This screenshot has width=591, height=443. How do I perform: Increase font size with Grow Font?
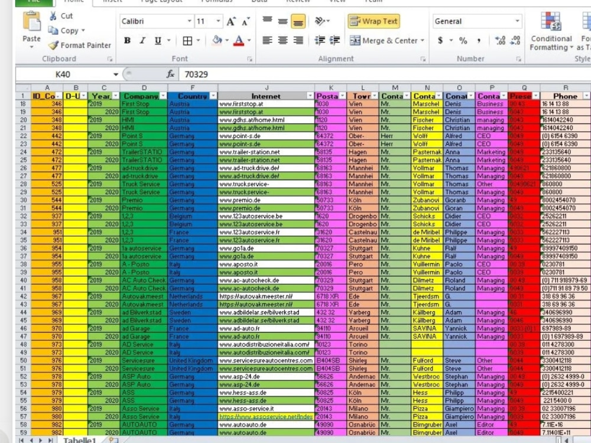click(231, 21)
